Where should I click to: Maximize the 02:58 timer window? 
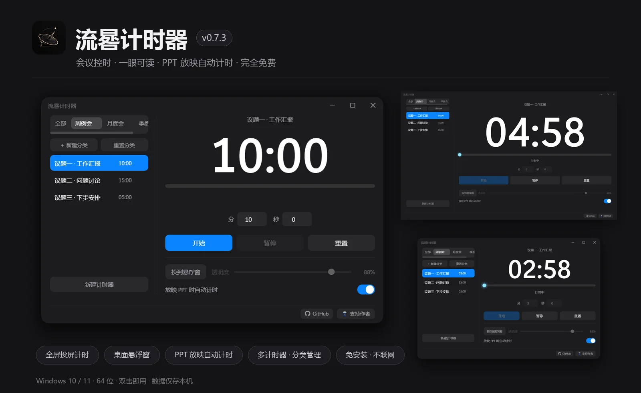[584, 242]
